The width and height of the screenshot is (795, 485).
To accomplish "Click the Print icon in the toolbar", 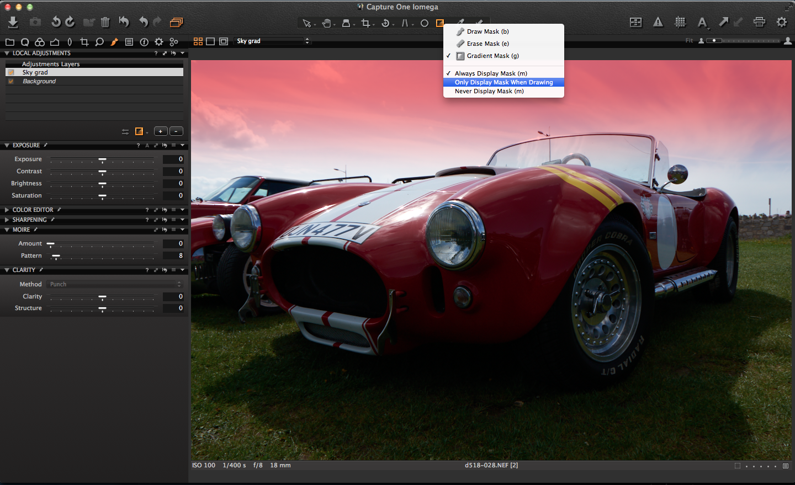I will pos(759,23).
